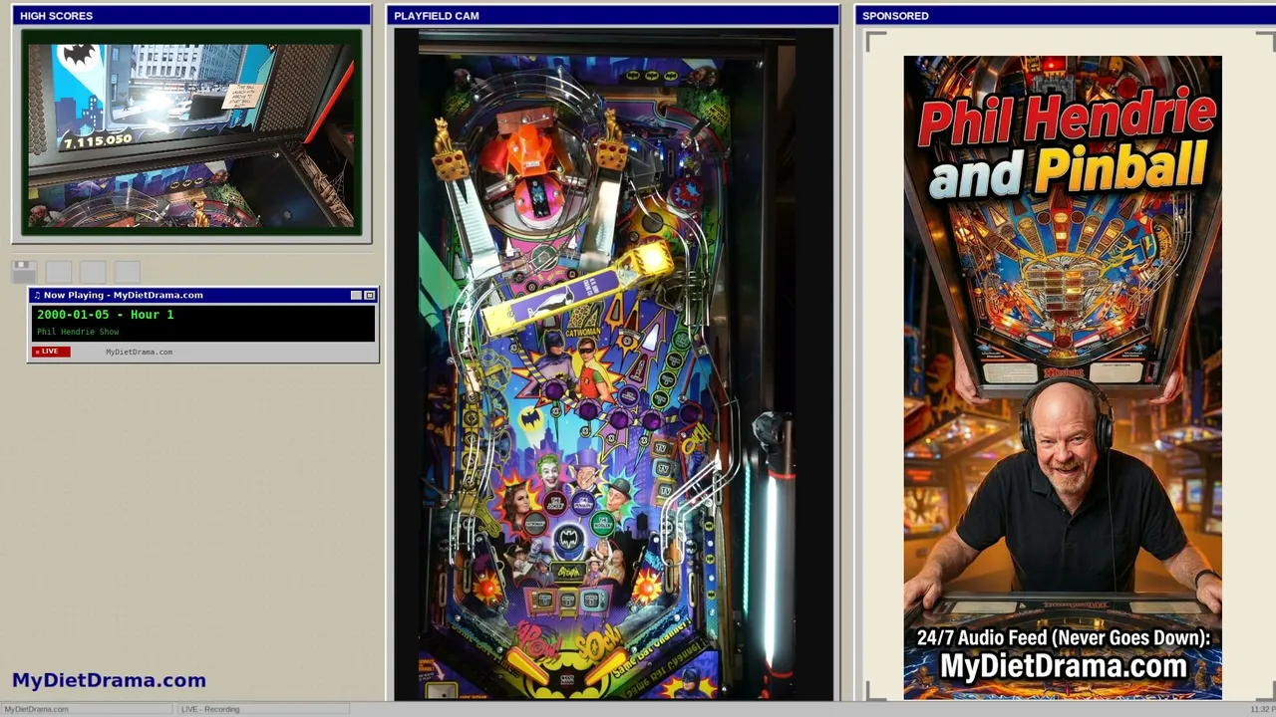This screenshot has height=717, width=1276.
Task: Click the 7,115,050 score display
Action: pos(98,141)
